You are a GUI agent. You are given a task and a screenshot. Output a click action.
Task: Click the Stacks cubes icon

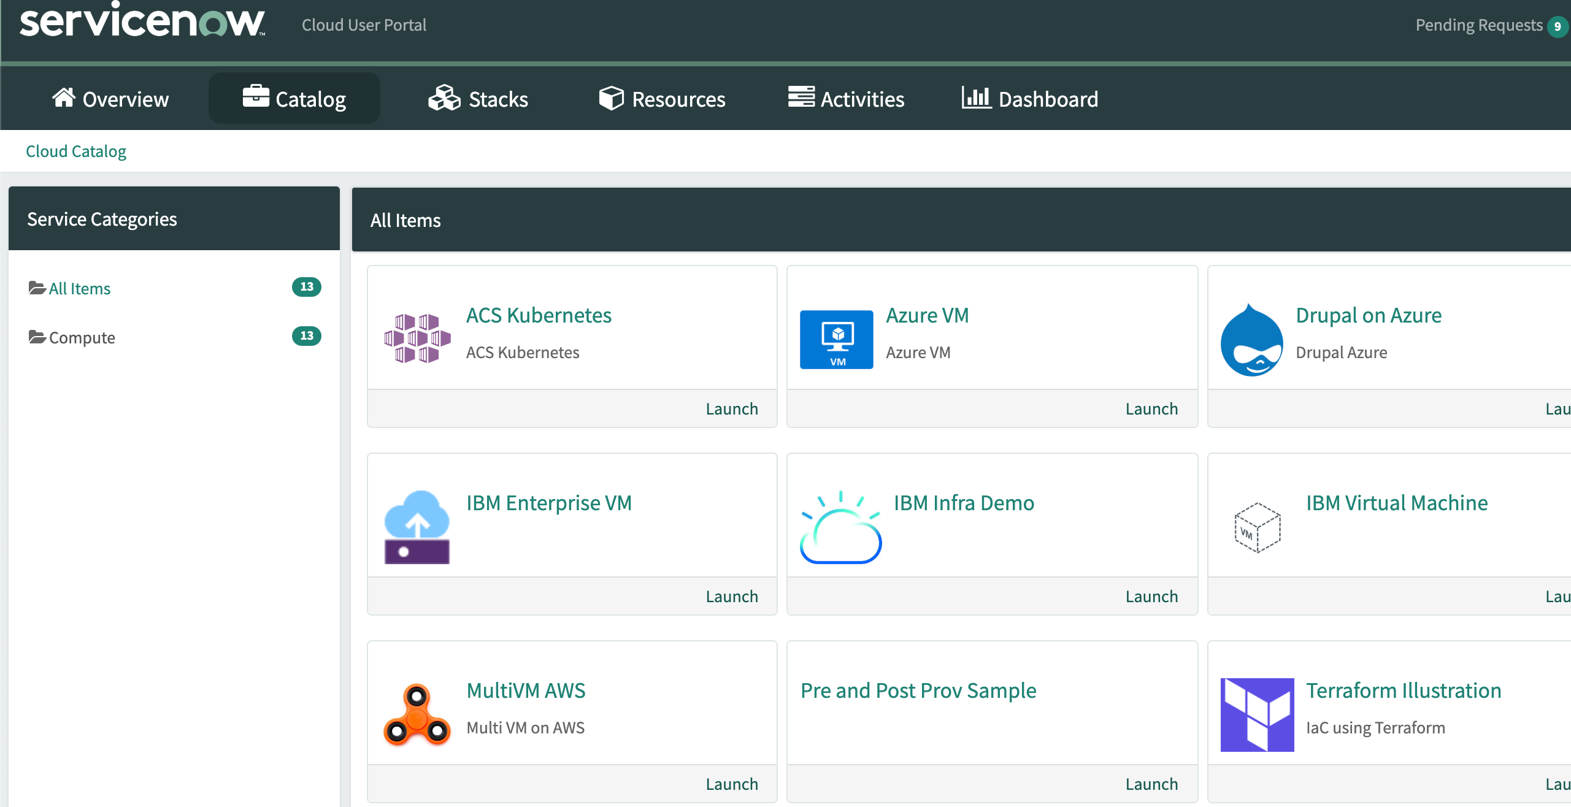444,98
